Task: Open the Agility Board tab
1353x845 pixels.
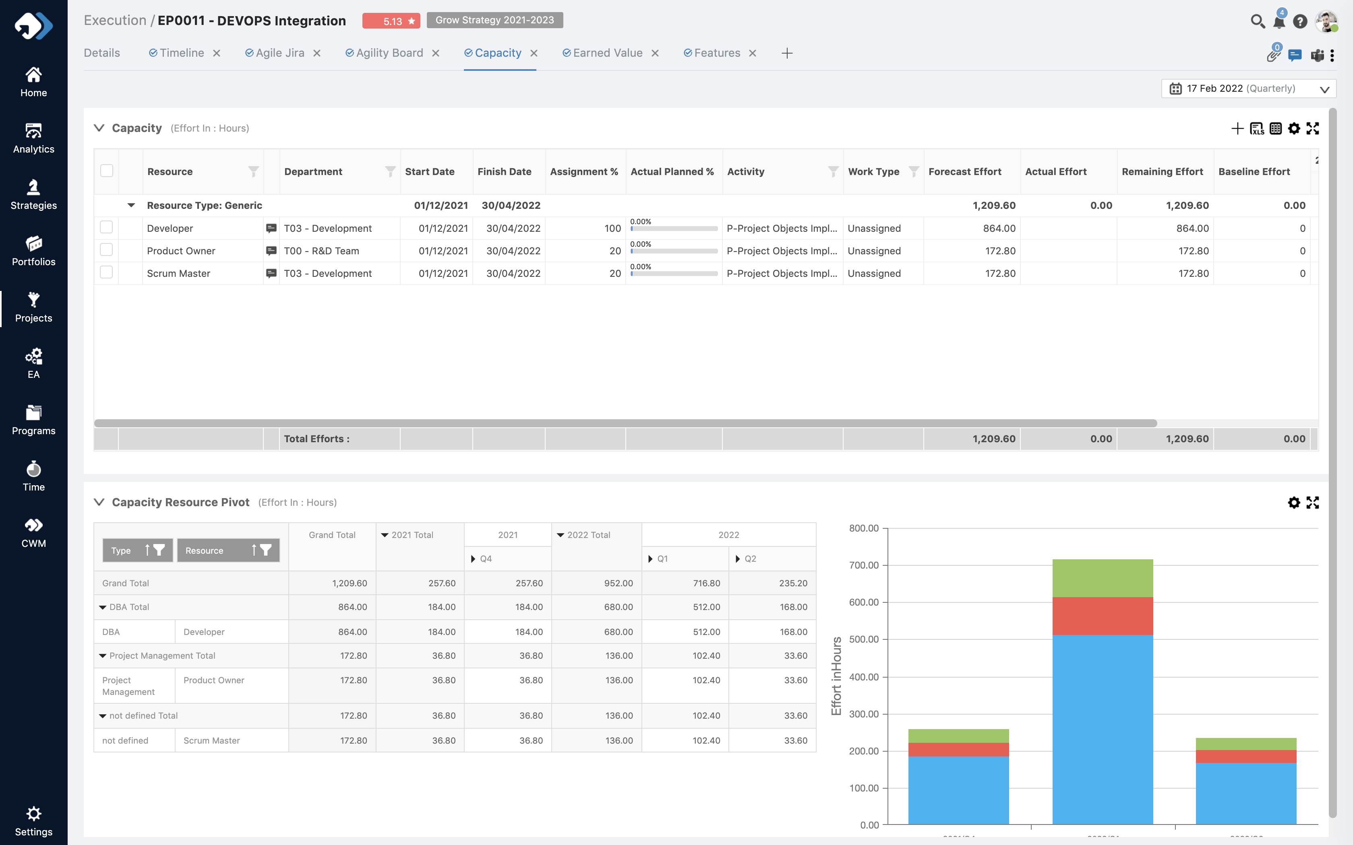Action: 389,53
